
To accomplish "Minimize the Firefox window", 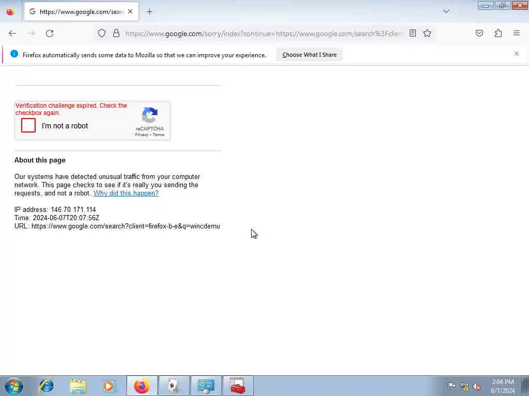I will click(486, 6).
